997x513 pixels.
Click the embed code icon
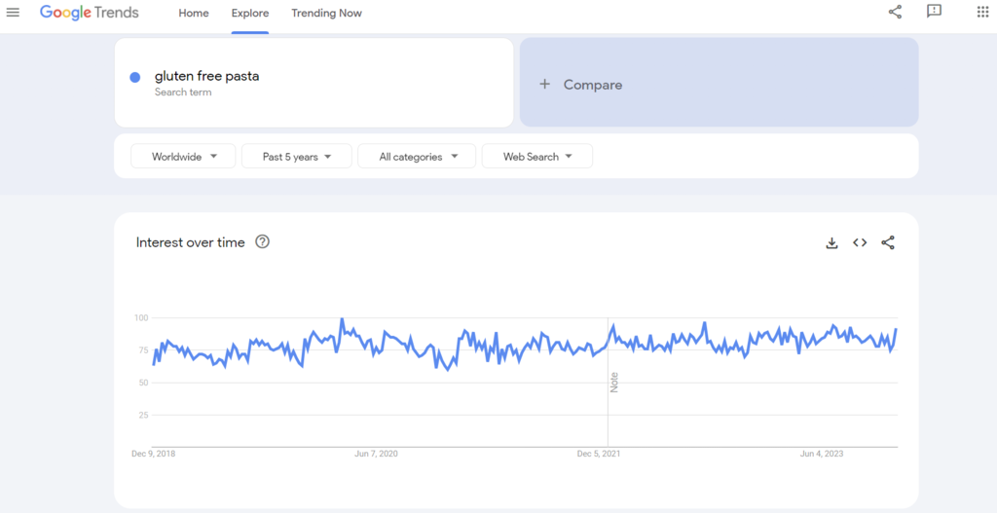(x=860, y=243)
